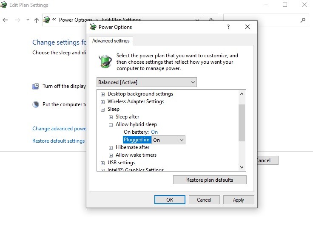
Task: Click the Back arrow in Edit Plan Settings window
Action: coord(5,20)
